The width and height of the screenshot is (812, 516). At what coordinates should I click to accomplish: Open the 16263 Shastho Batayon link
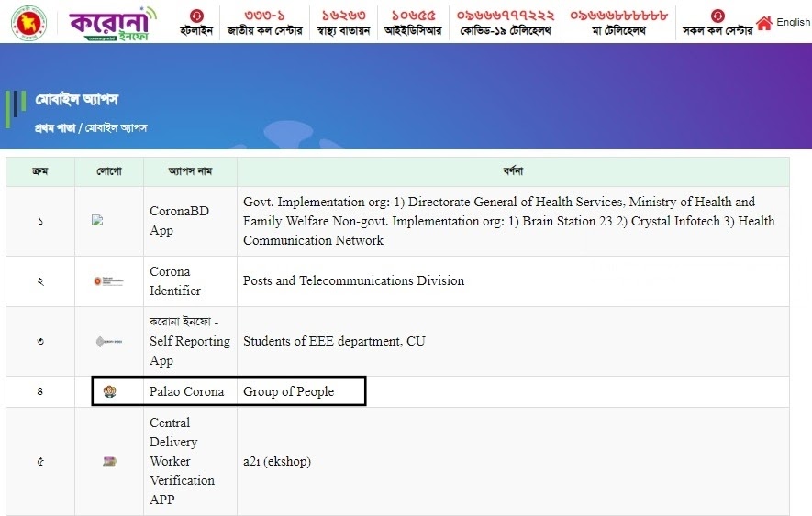click(x=345, y=23)
